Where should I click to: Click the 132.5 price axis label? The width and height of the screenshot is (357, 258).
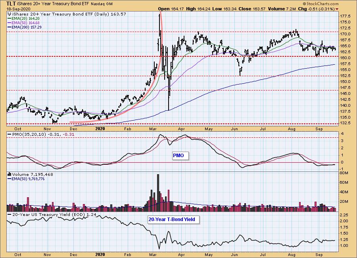coord(345,123)
